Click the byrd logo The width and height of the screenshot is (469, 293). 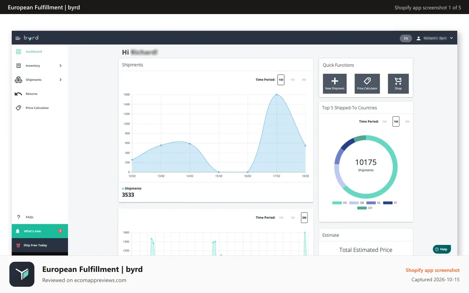tap(31, 38)
